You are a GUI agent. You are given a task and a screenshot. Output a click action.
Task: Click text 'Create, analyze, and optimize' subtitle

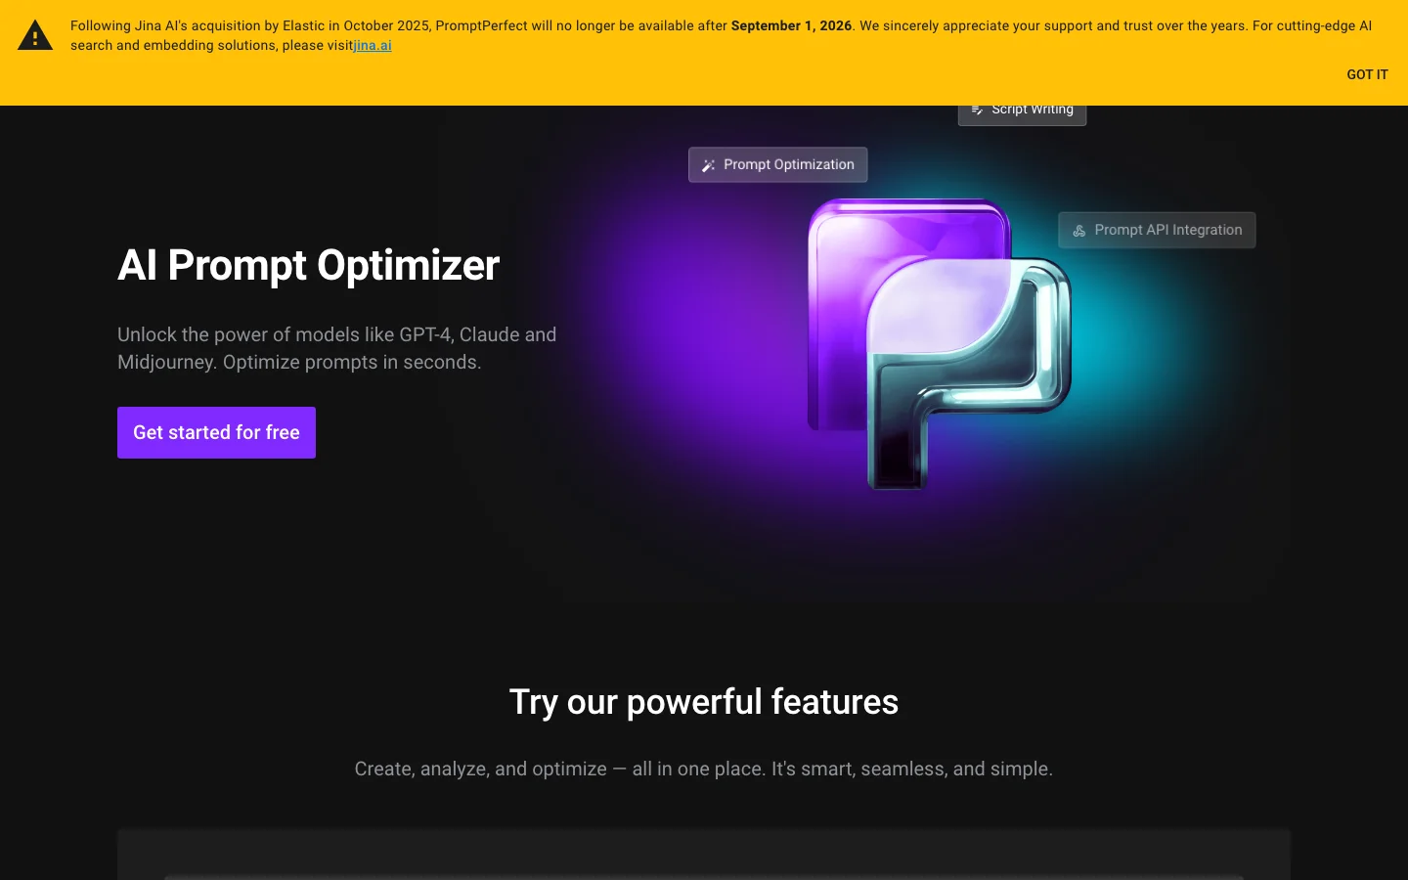pos(704,769)
